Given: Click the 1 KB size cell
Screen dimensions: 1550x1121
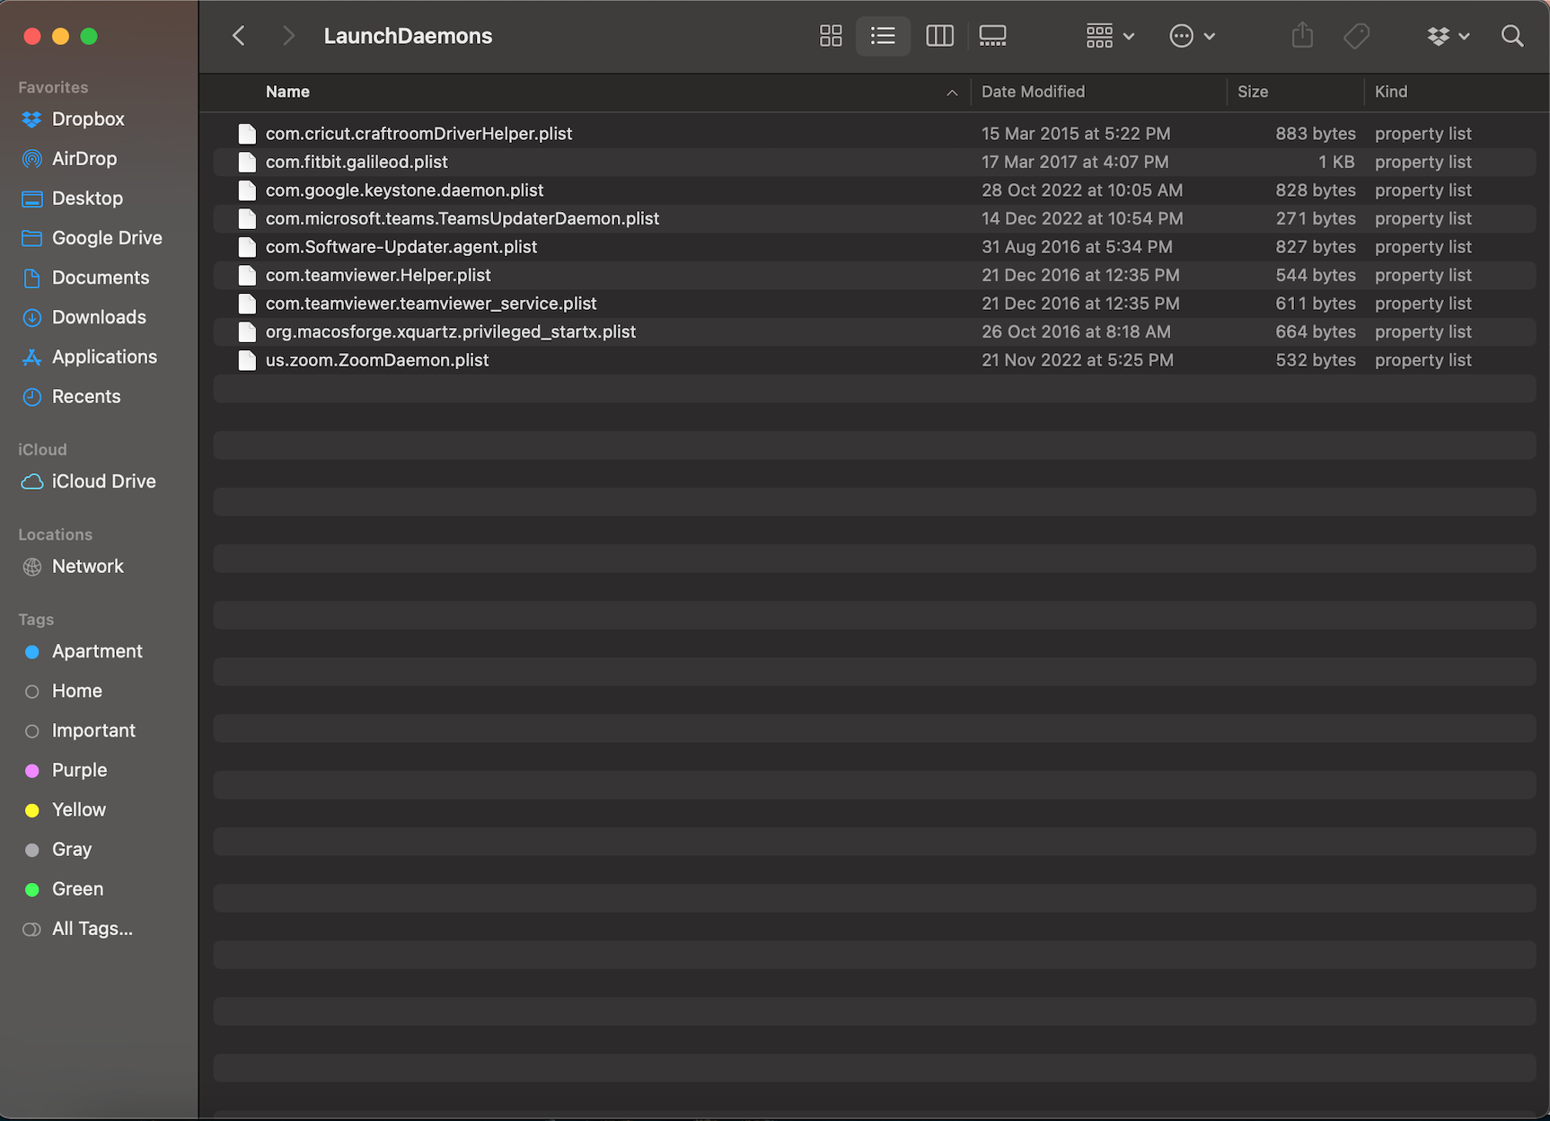Looking at the screenshot, I should 1336,162.
